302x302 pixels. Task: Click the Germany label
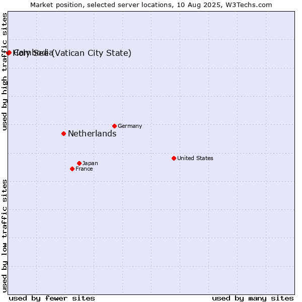point(130,126)
